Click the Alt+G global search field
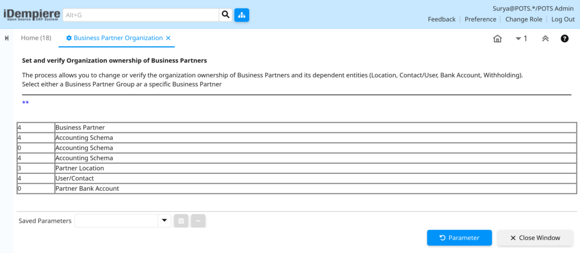The height and width of the screenshot is (253, 580). pyautogui.click(x=141, y=15)
